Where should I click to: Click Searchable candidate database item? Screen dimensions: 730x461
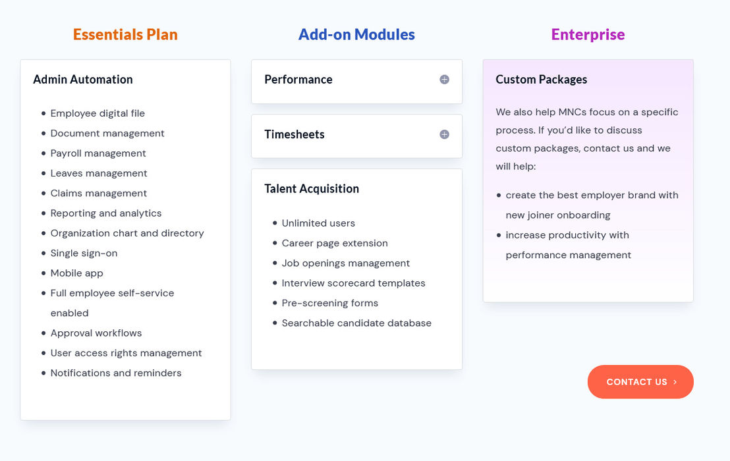click(x=356, y=323)
